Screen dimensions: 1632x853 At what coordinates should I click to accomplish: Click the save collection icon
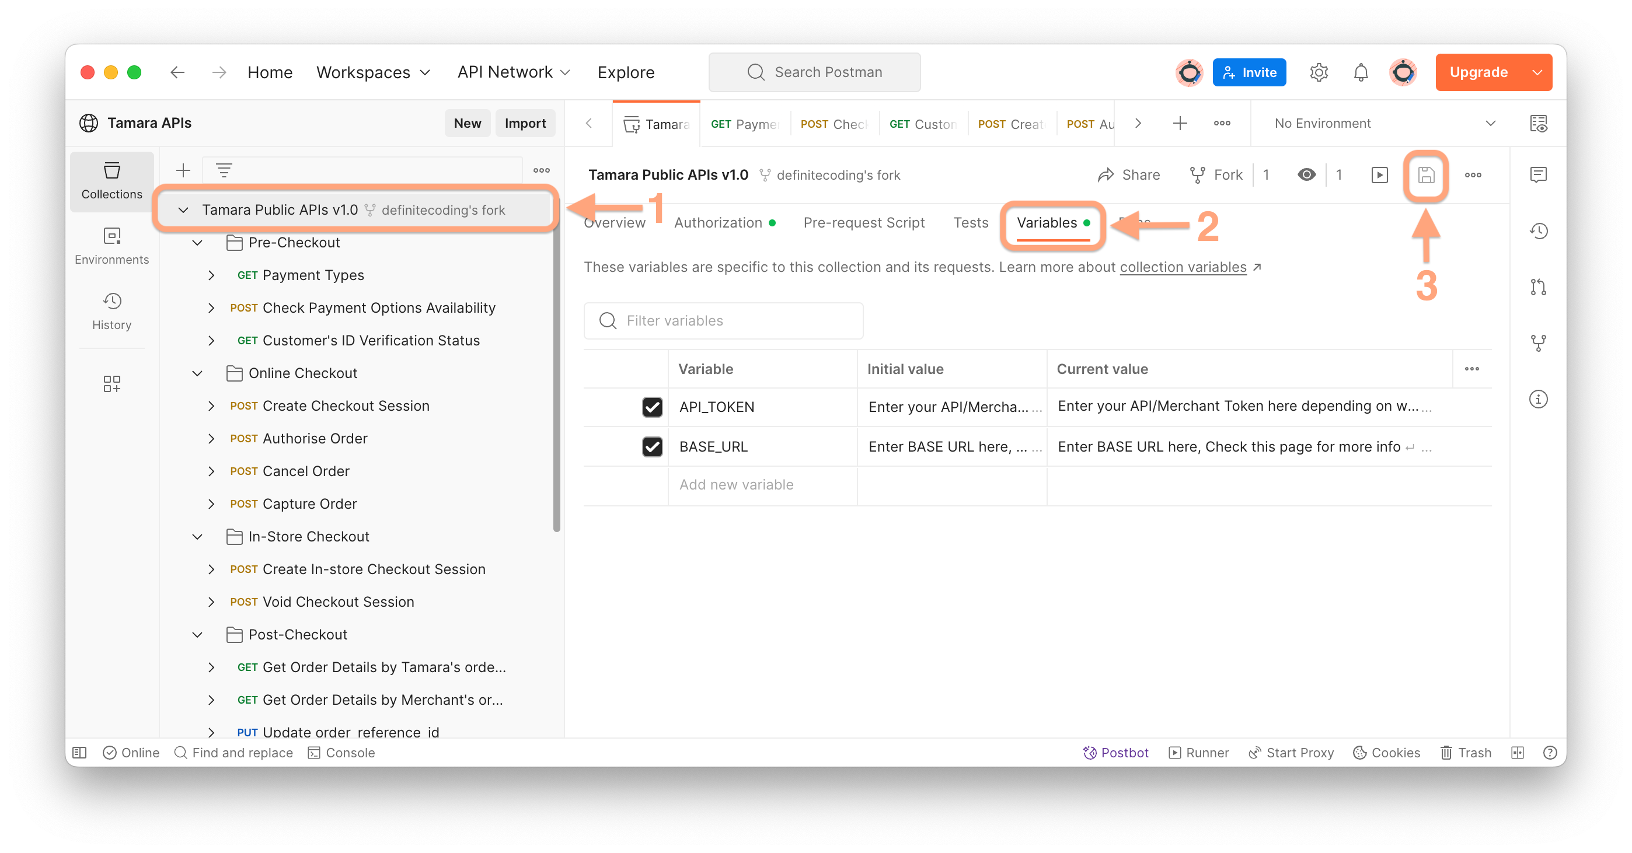click(x=1425, y=175)
